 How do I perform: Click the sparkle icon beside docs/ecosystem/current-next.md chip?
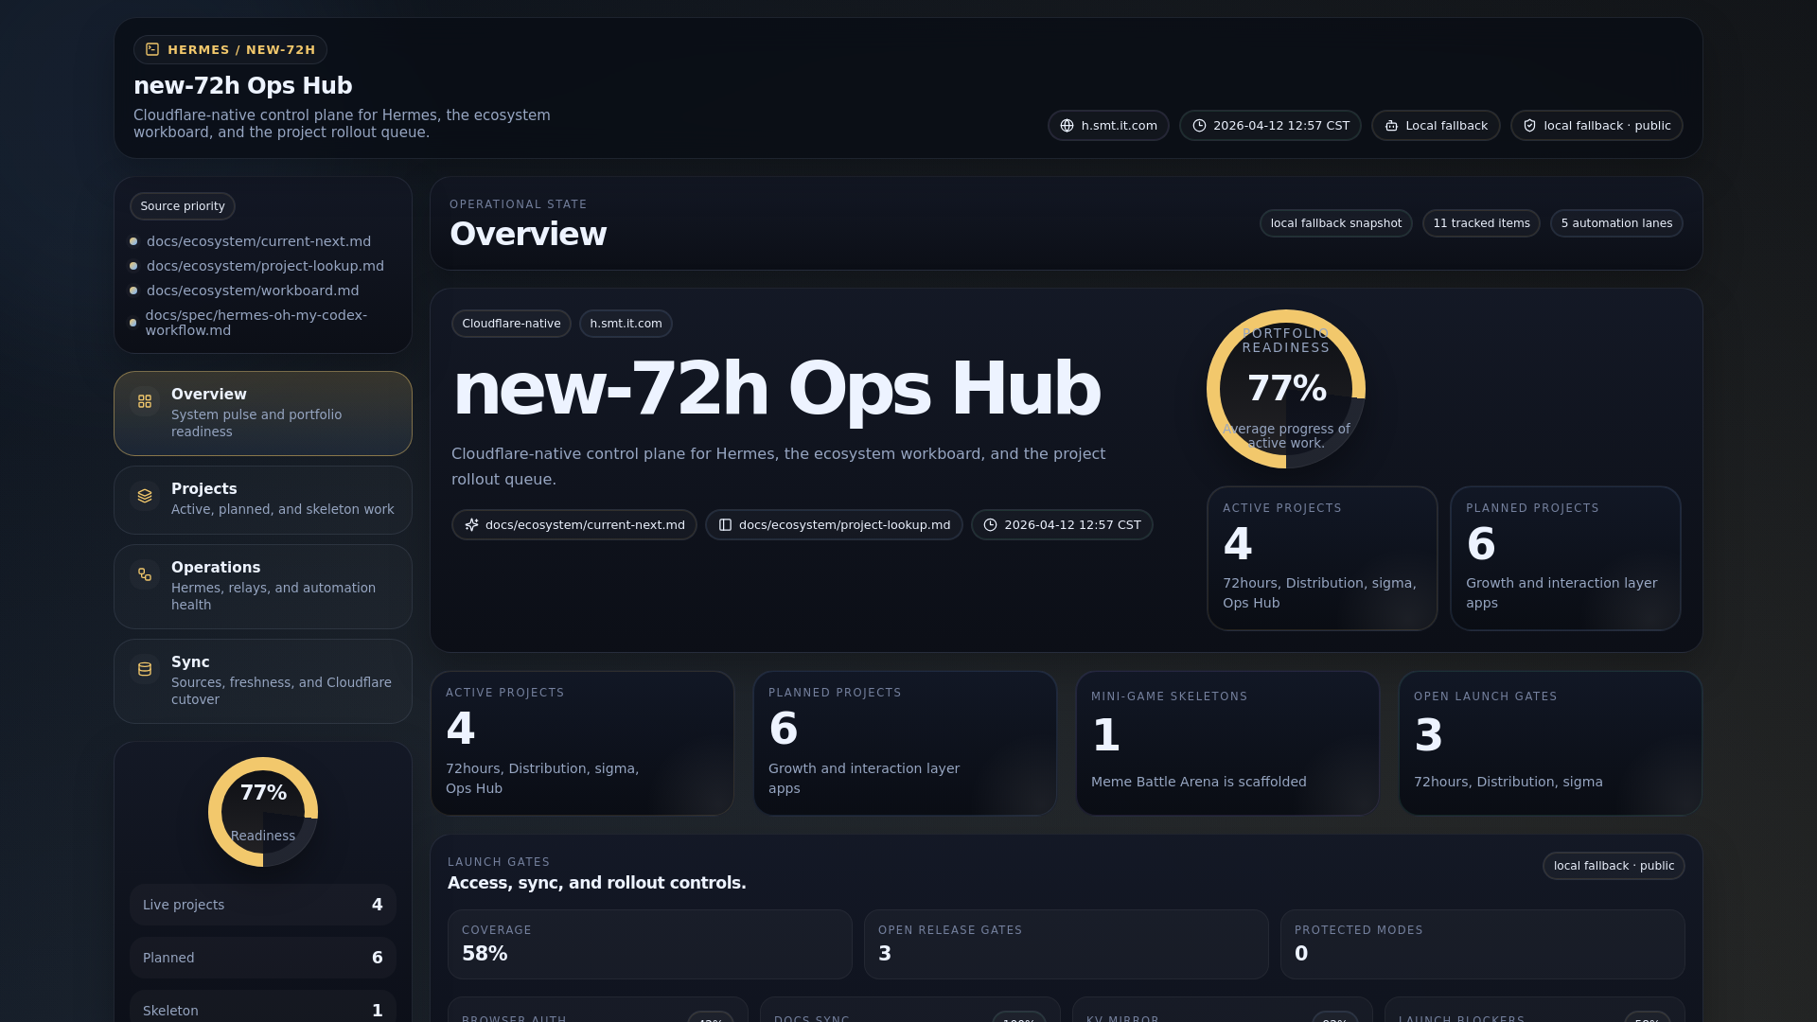tap(471, 525)
